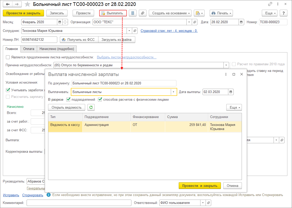The image size is (292, 208).
Task: Focus the Номер ЛН input field
Action: (39, 40)
